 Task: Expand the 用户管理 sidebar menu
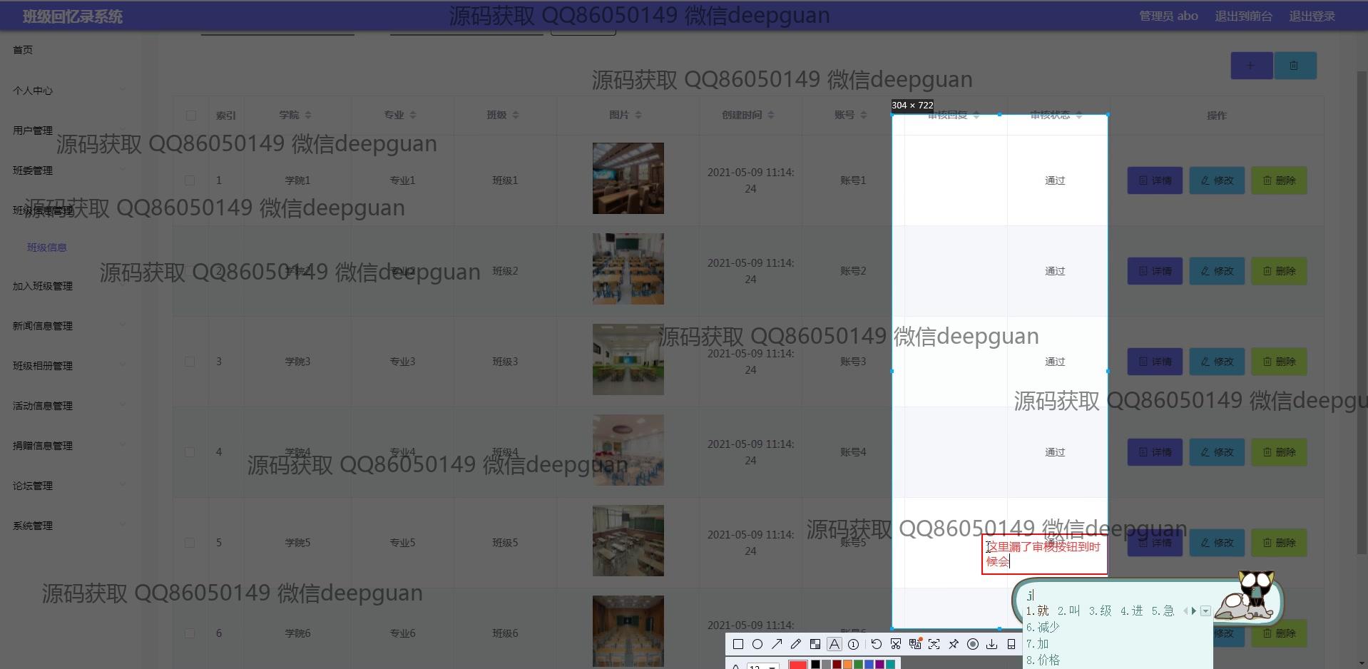[x=69, y=131]
